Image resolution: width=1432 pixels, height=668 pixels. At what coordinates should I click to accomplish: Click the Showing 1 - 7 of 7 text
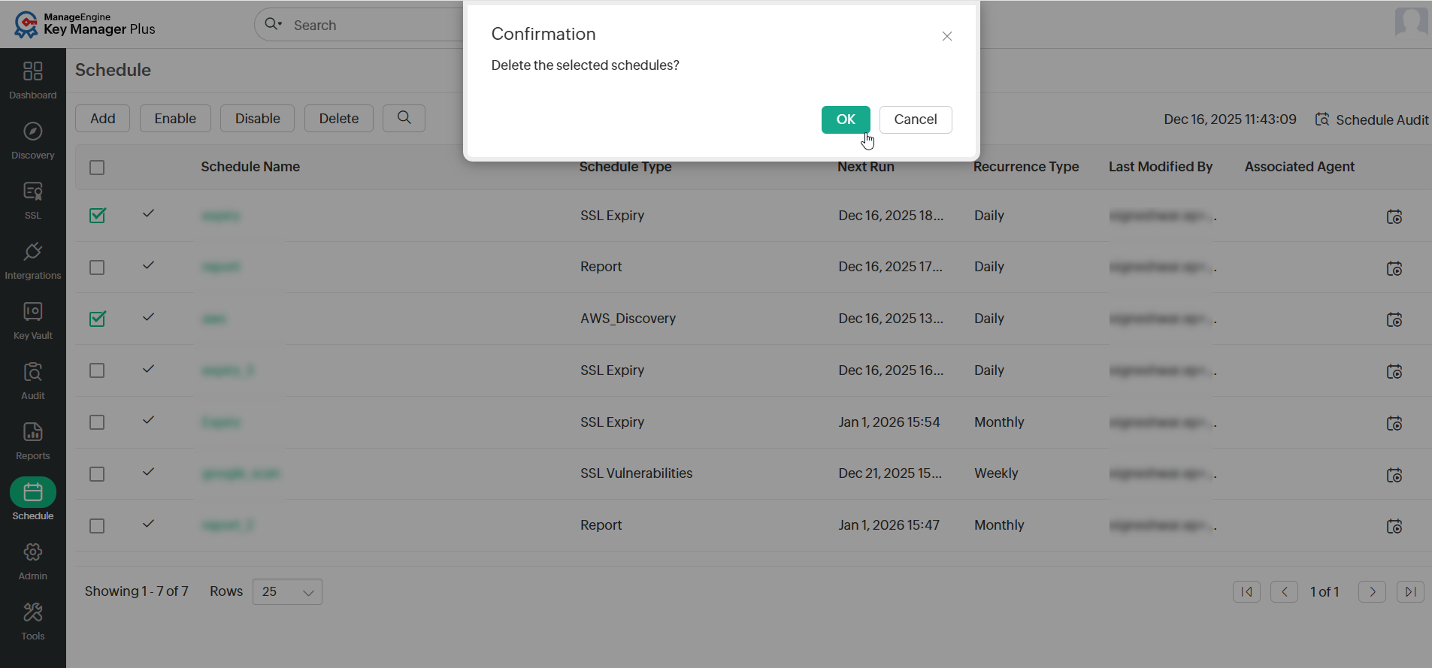[136, 591]
